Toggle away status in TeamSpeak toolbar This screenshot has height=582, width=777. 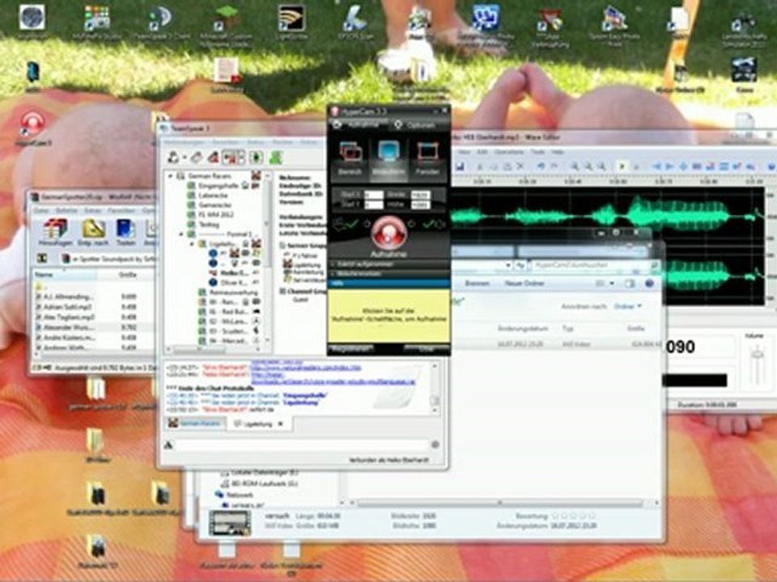click(197, 158)
